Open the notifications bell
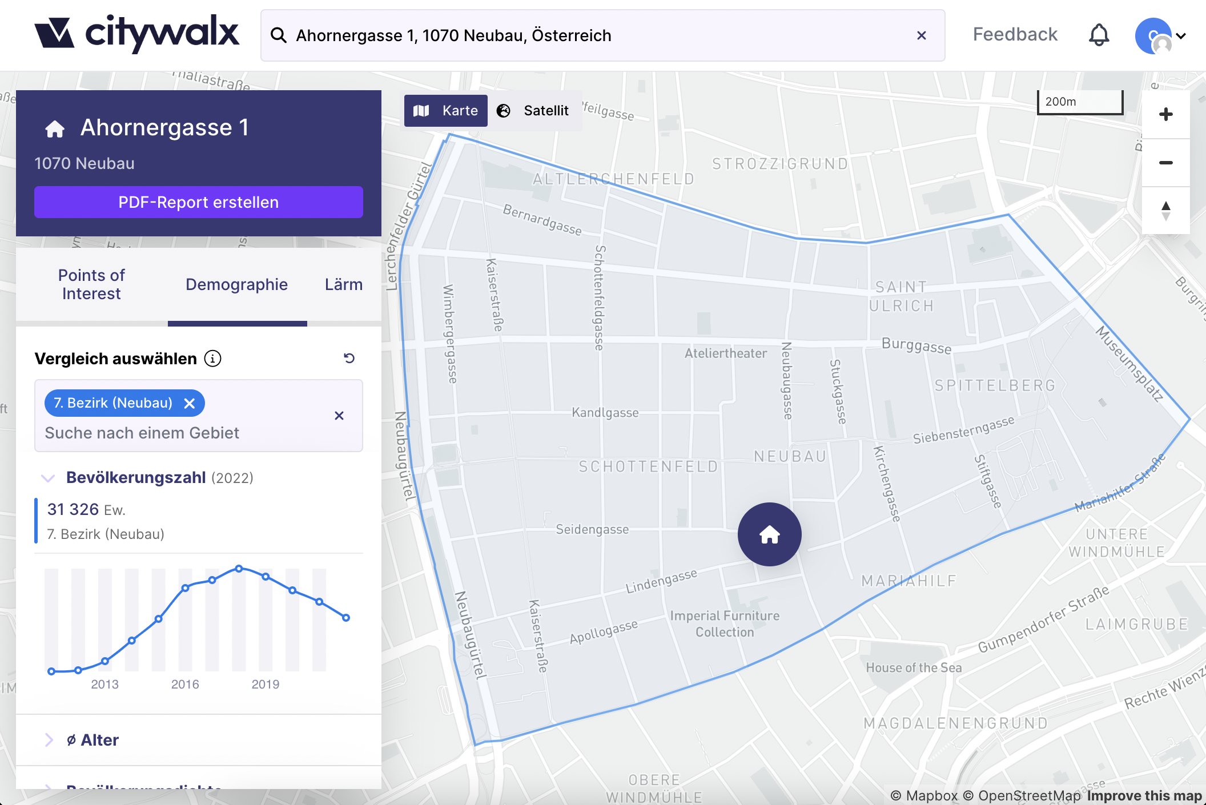Viewport: 1206px width, 805px height. [1099, 35]
